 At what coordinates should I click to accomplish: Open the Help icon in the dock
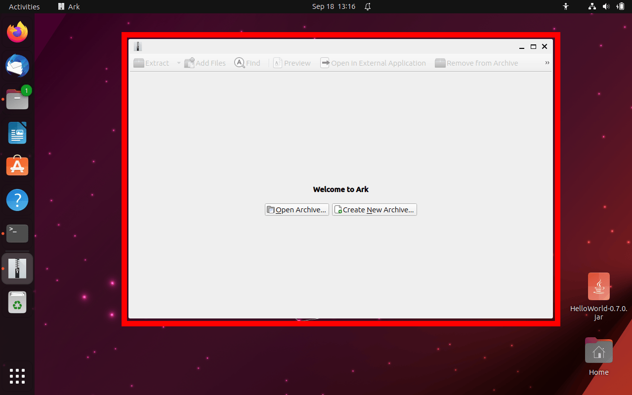pos(17,200)
